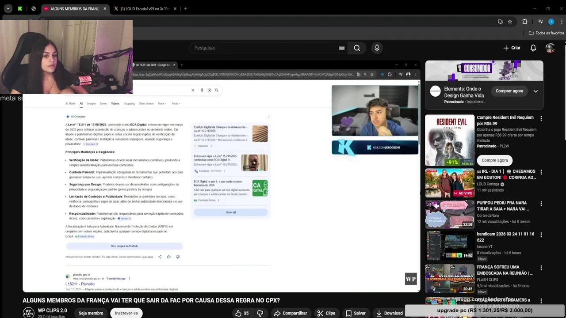This screenshot has height=318, width=566.
Task: Click the Compartilhar share button
Action: click(x=290, y=313)
